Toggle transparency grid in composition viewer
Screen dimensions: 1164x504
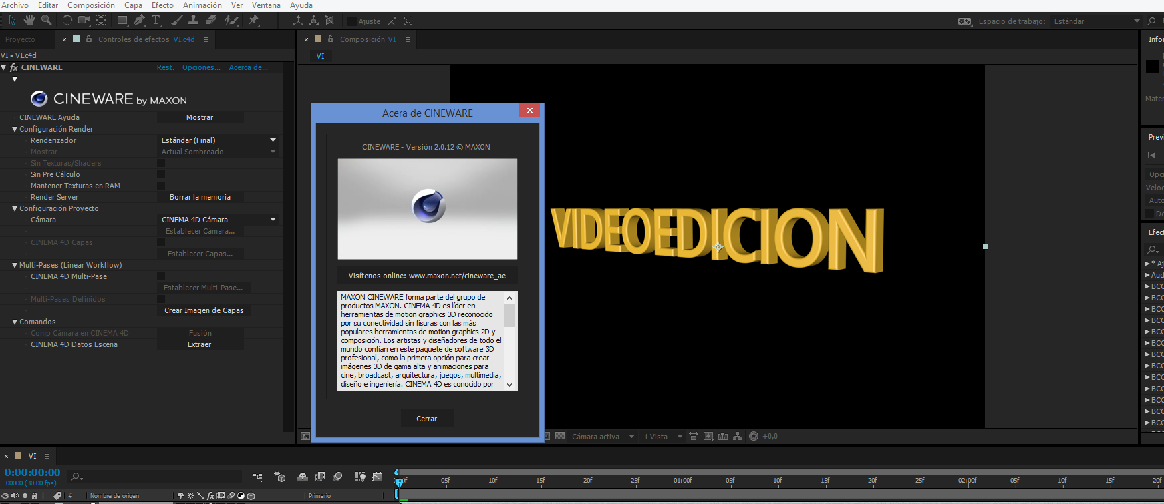coord(560,436)
